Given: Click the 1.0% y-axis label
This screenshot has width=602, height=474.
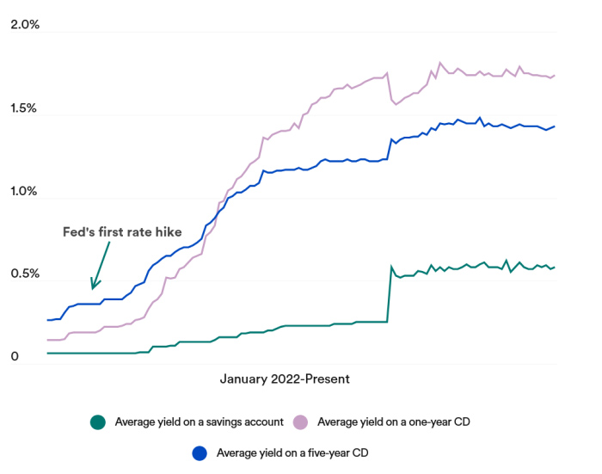Looking at the screenshot, I should click(x=25, y=191).
